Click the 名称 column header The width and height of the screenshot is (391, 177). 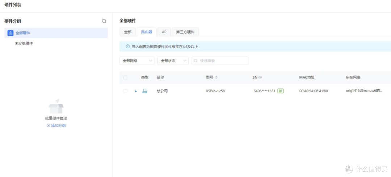(x=160, y=78)
